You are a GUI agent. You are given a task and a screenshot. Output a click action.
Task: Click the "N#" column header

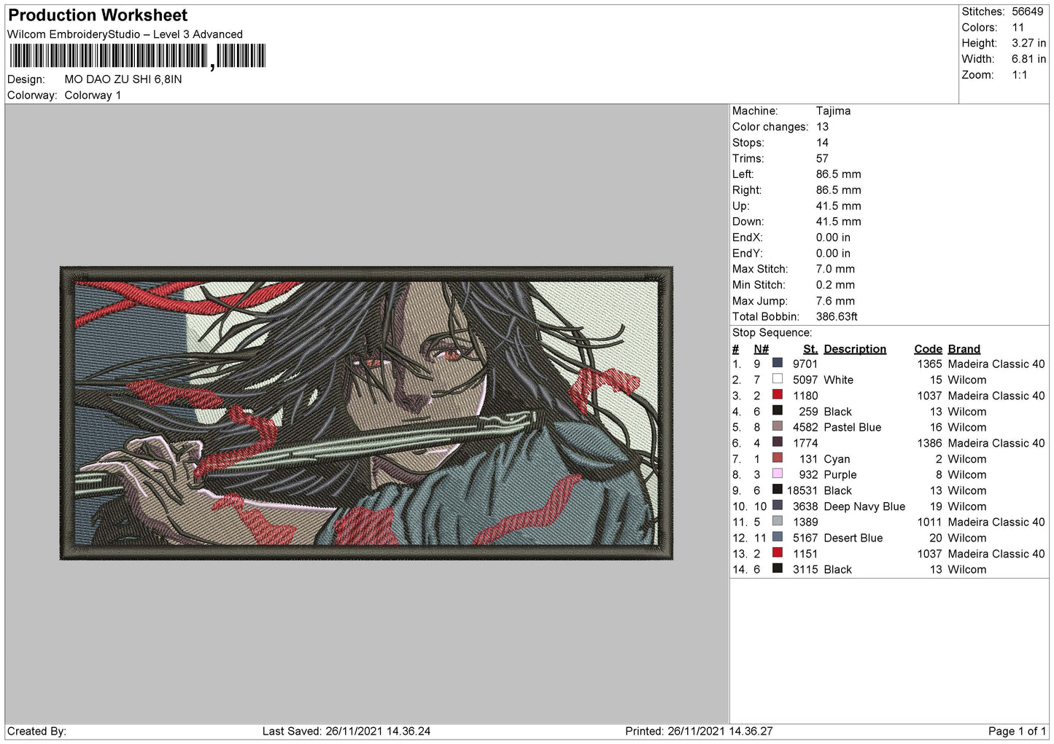pyautogui.click(x=762, y=349)
